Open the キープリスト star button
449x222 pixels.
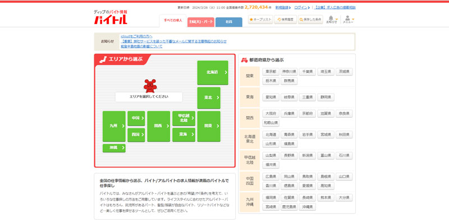[260, 20]
